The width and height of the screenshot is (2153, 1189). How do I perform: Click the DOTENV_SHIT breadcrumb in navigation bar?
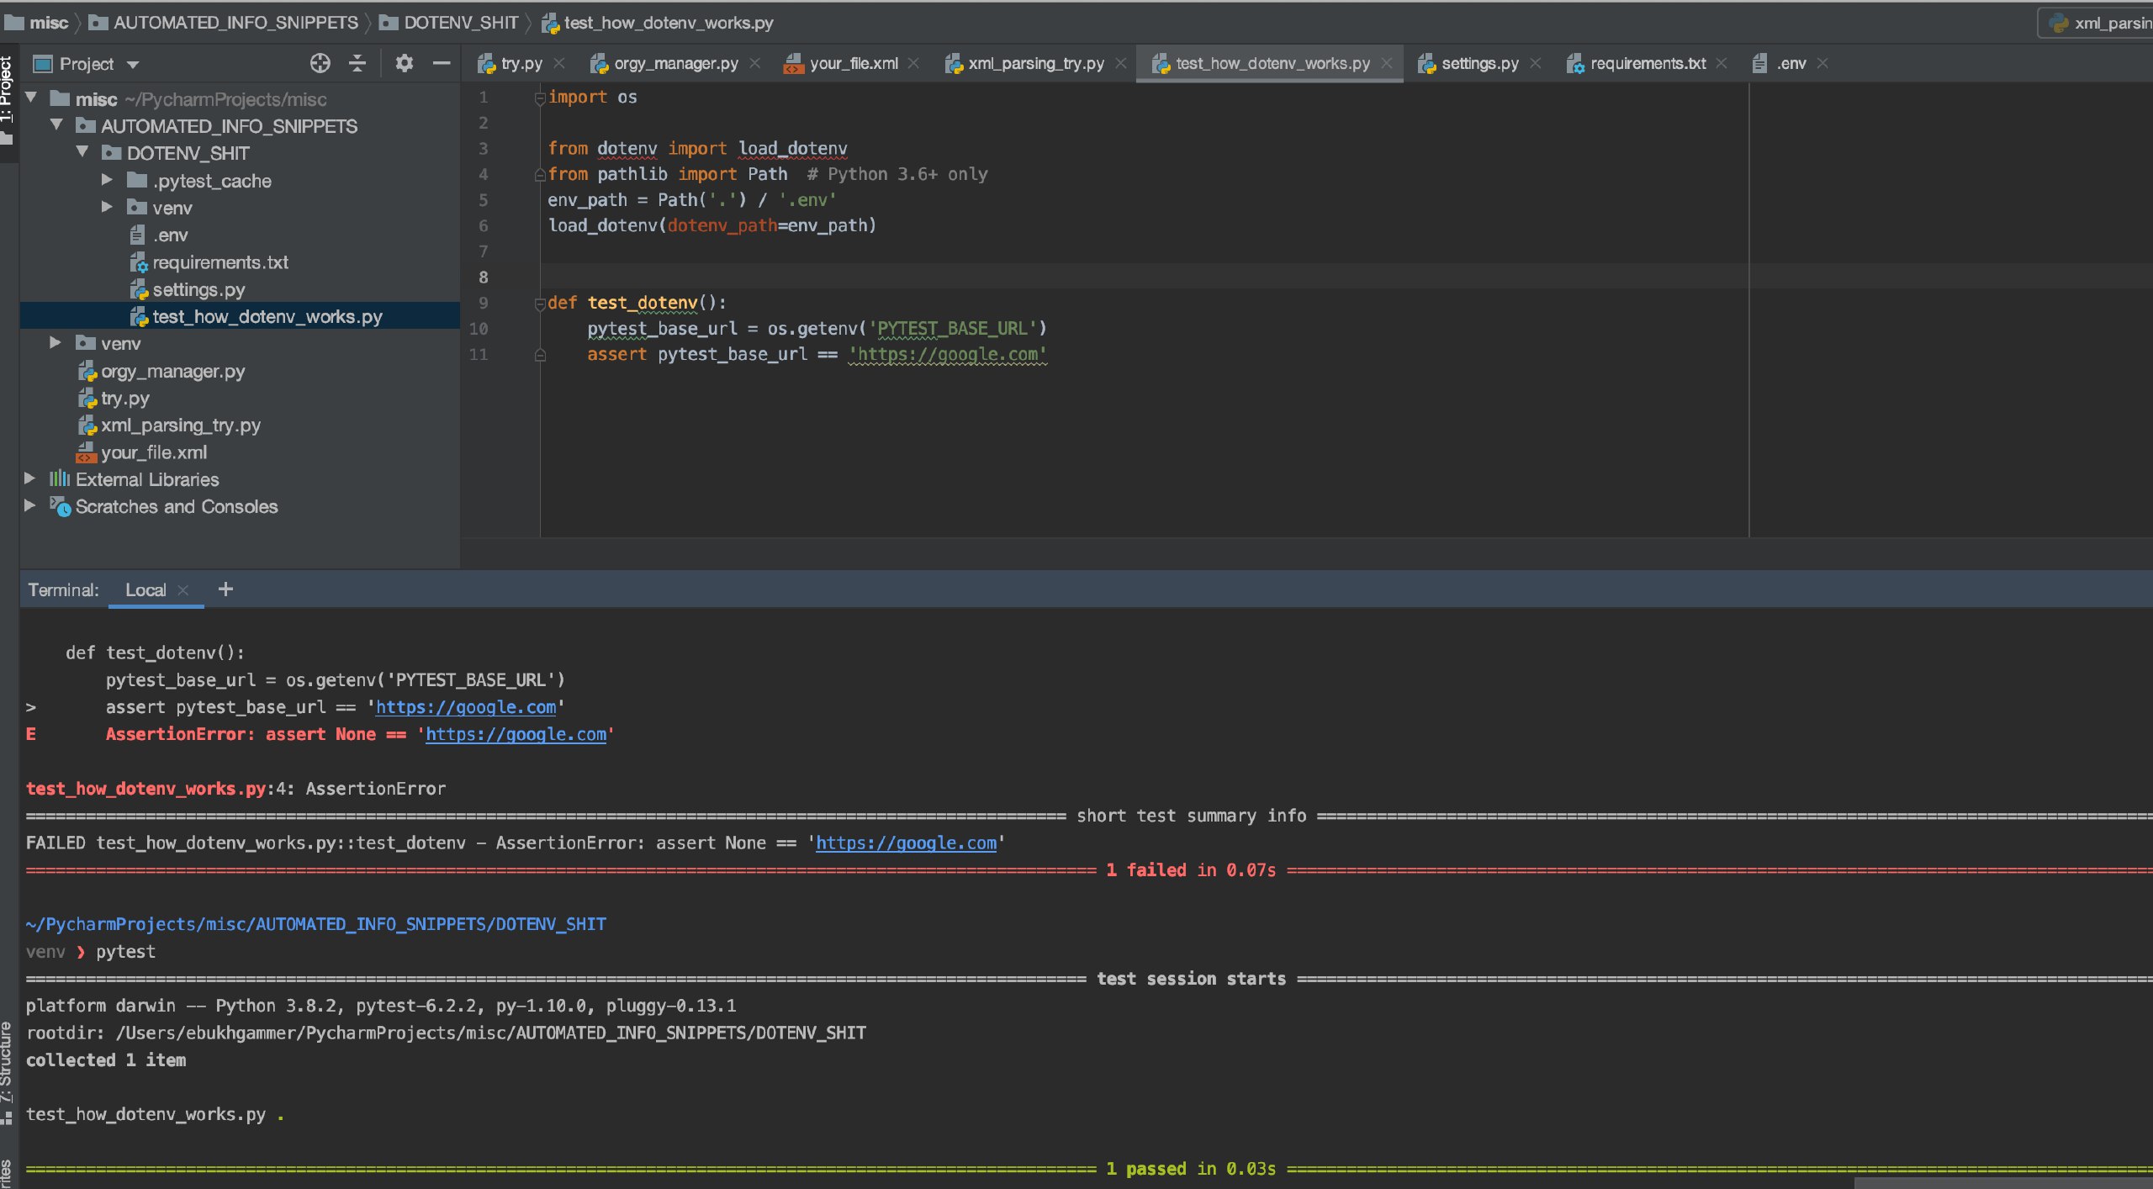coord(460,23)
